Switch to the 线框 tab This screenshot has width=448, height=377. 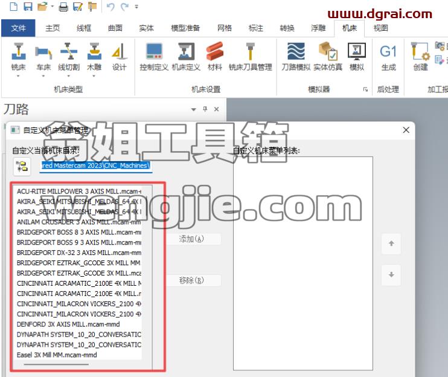(x=84, y=28)
